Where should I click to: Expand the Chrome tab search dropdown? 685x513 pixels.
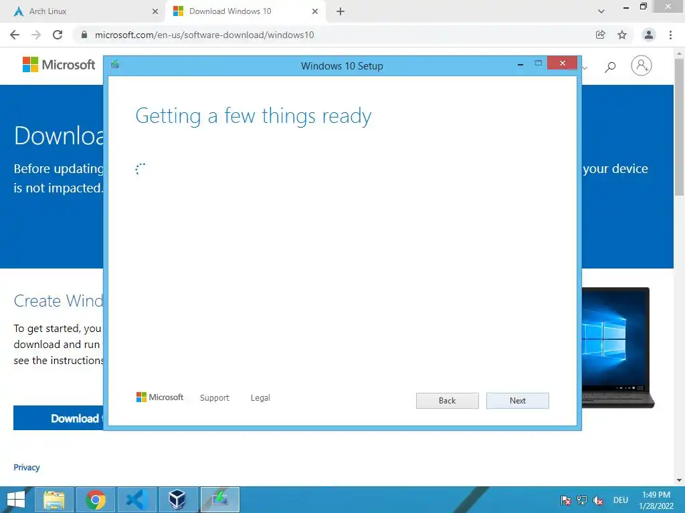coord(601,11)
